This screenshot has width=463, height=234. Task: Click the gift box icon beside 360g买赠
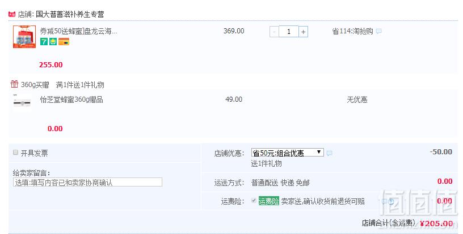[x=15, y=84]
